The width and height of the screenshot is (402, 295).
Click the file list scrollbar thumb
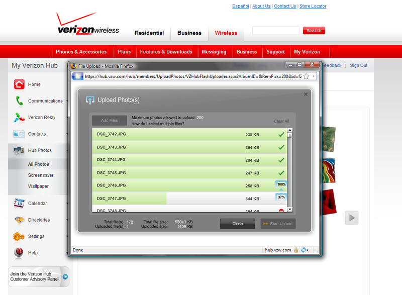point(290,135)
